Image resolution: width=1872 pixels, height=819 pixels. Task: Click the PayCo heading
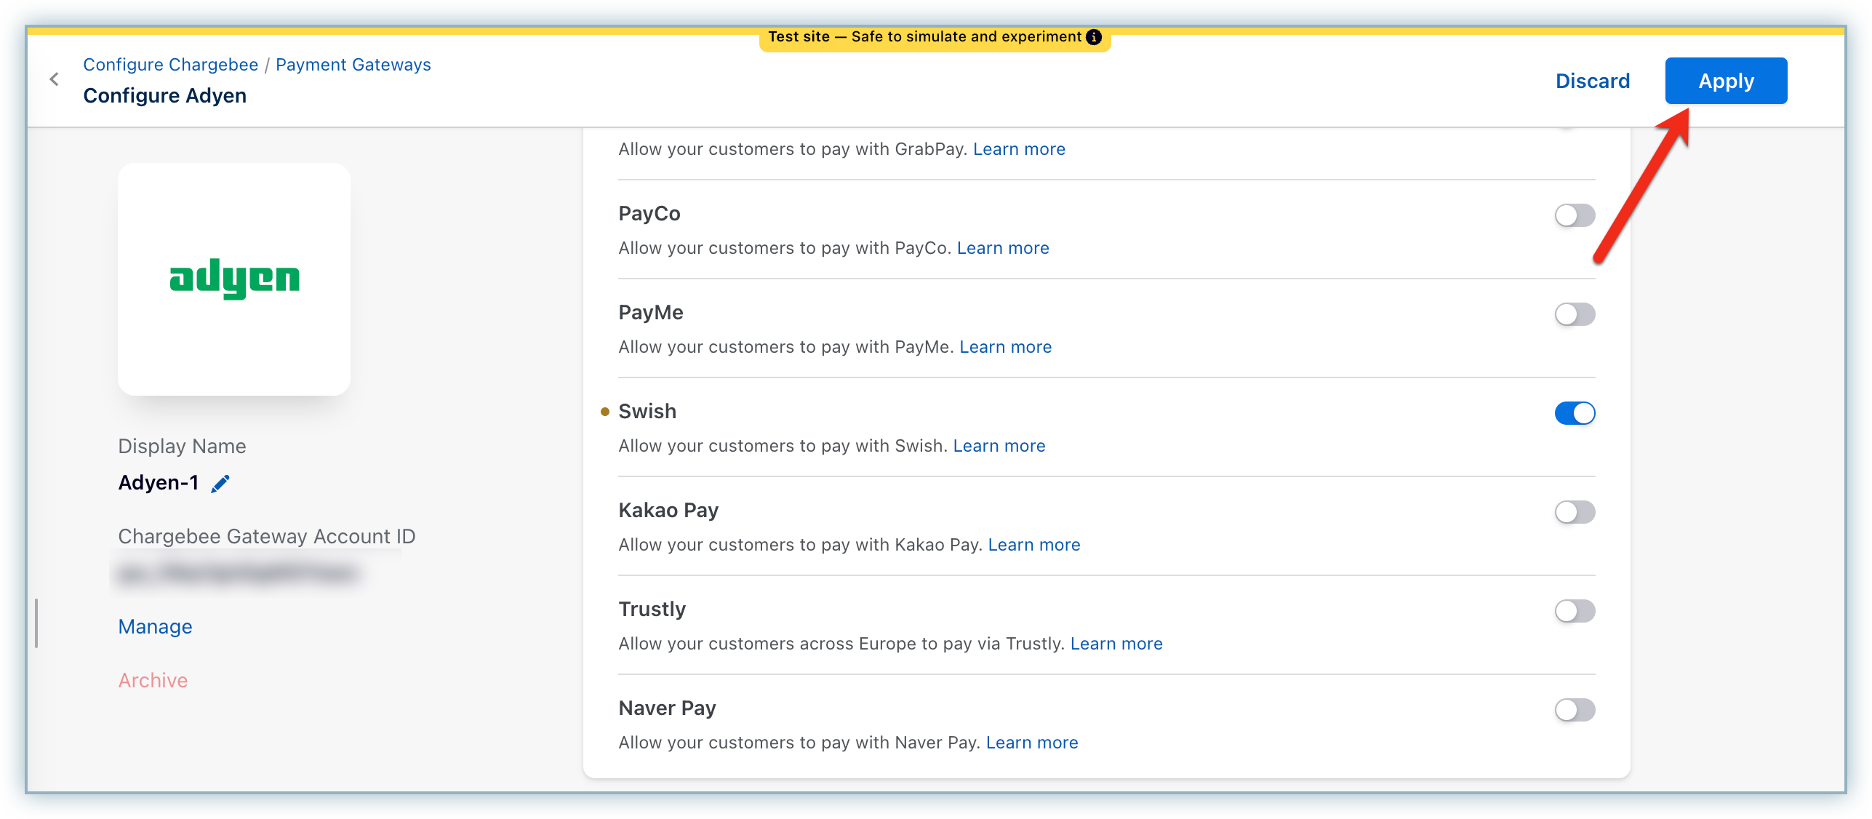tap(649, 214)
